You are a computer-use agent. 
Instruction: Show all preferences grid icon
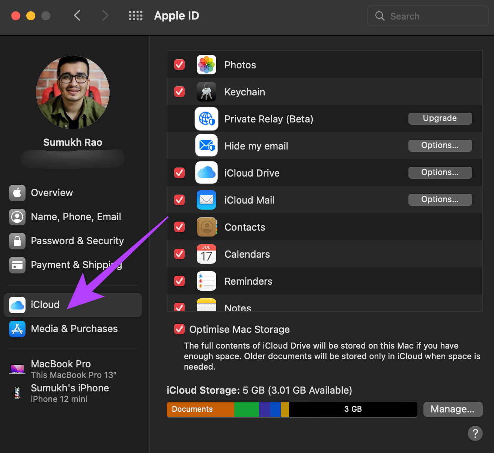click(x=136, y=15)
